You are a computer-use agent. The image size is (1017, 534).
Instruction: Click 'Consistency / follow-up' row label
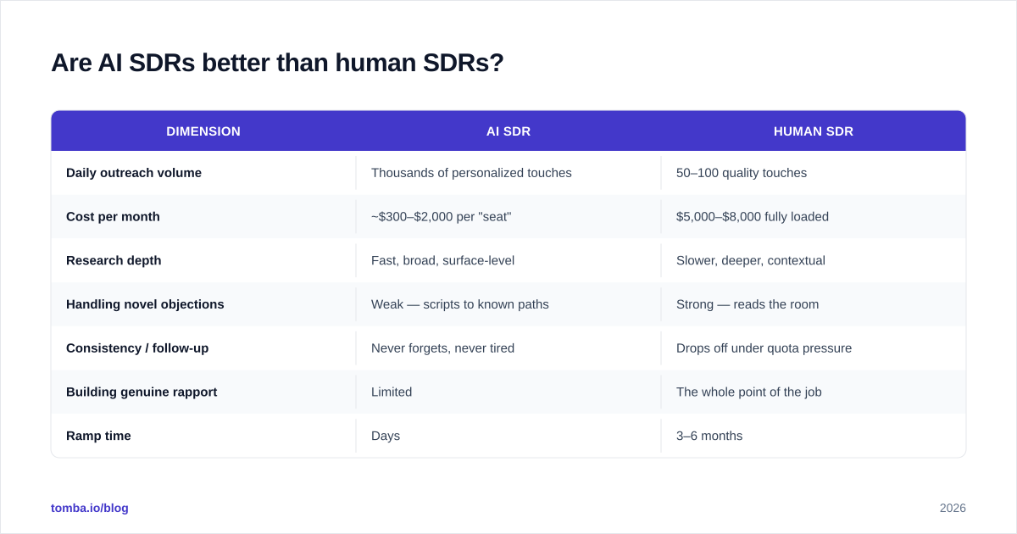pos(137,348)
